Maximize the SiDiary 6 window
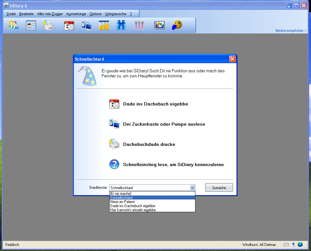This screenshot has height=251, width=311. coord(296,6)
